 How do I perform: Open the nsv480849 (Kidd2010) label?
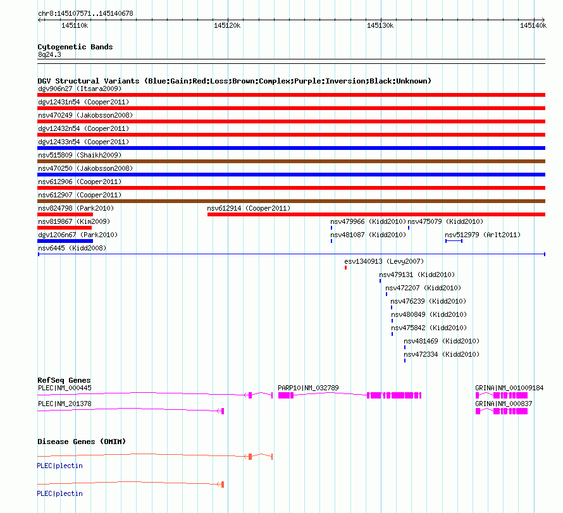point(429,314)
